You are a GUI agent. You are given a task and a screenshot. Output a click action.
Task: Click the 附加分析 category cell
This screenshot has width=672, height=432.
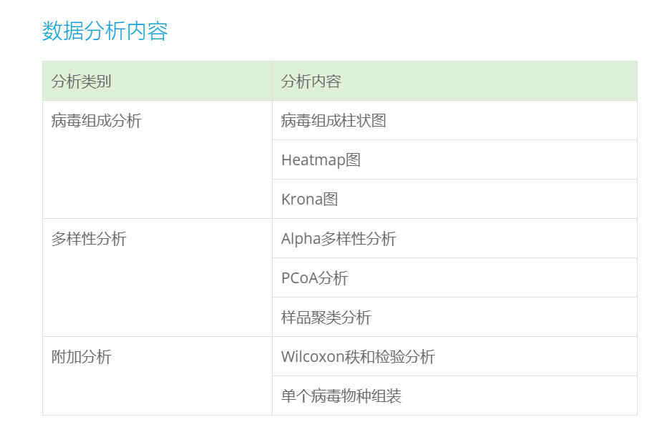[x=82, y=357]
